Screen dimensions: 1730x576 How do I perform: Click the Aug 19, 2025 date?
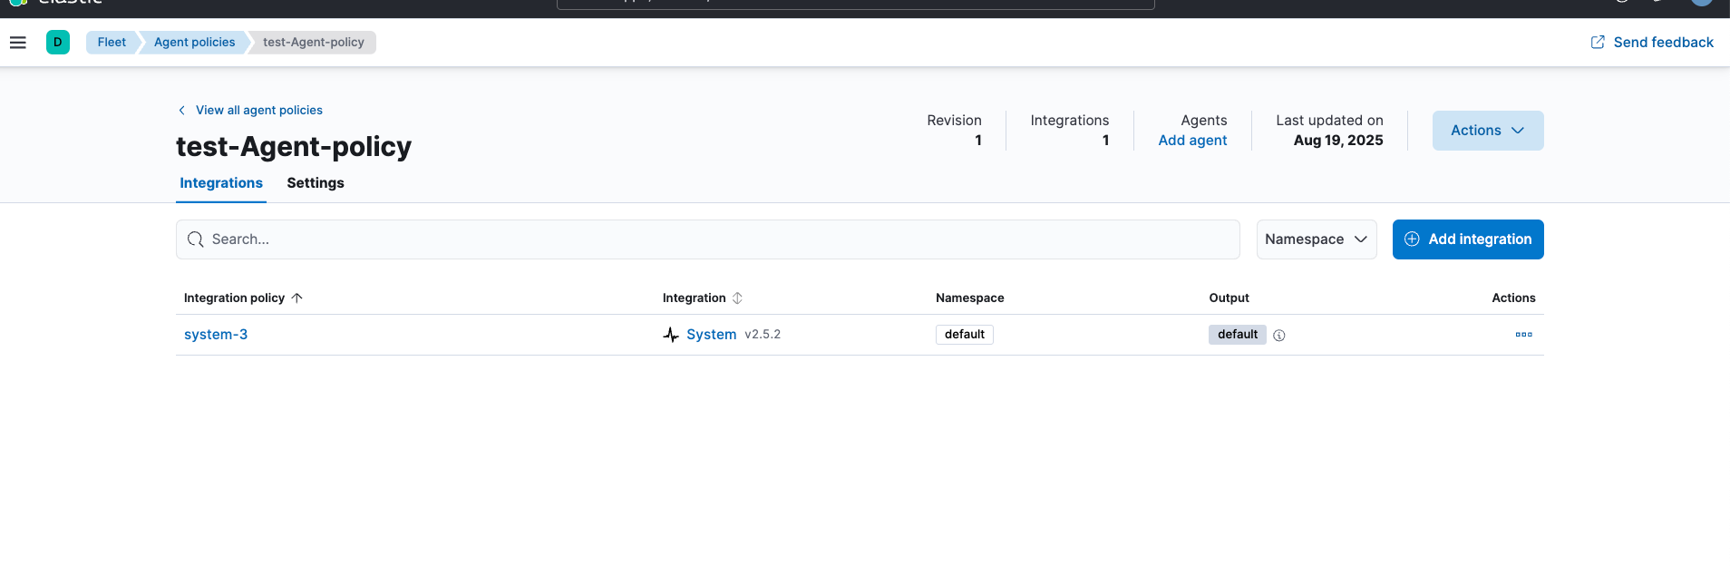pos(1338,141)
